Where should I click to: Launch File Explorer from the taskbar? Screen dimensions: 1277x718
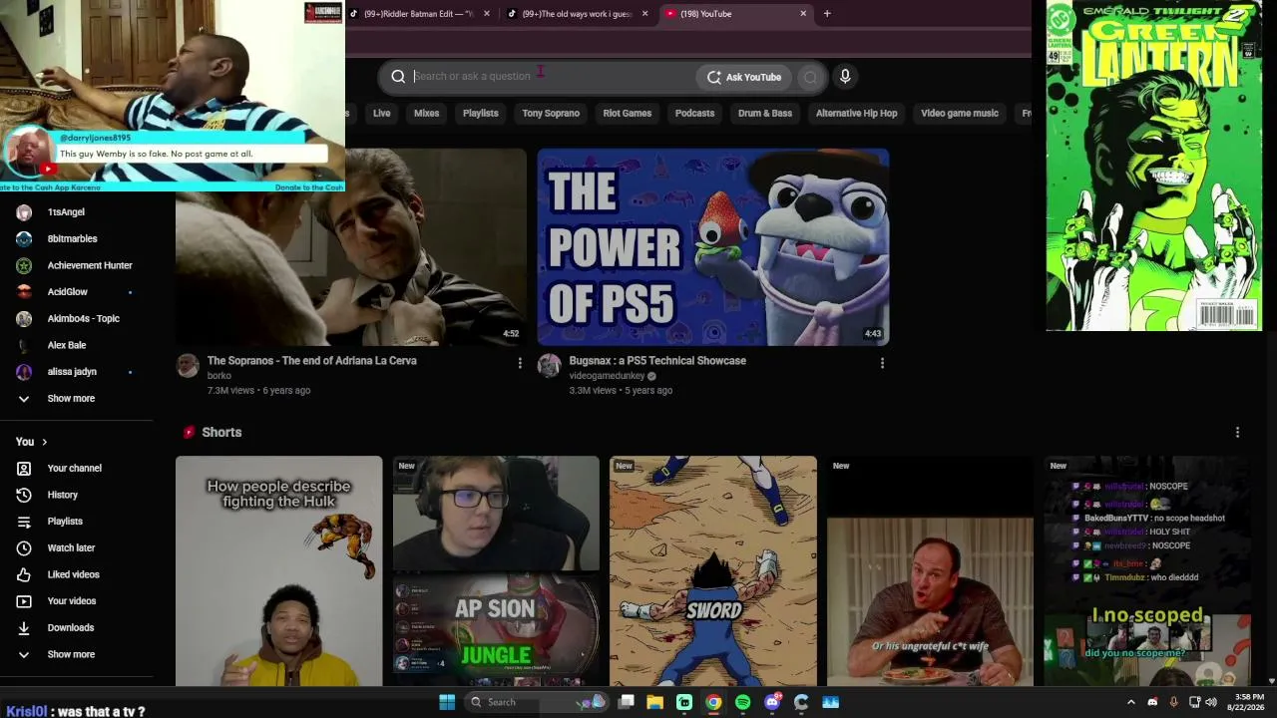[654, 702]
